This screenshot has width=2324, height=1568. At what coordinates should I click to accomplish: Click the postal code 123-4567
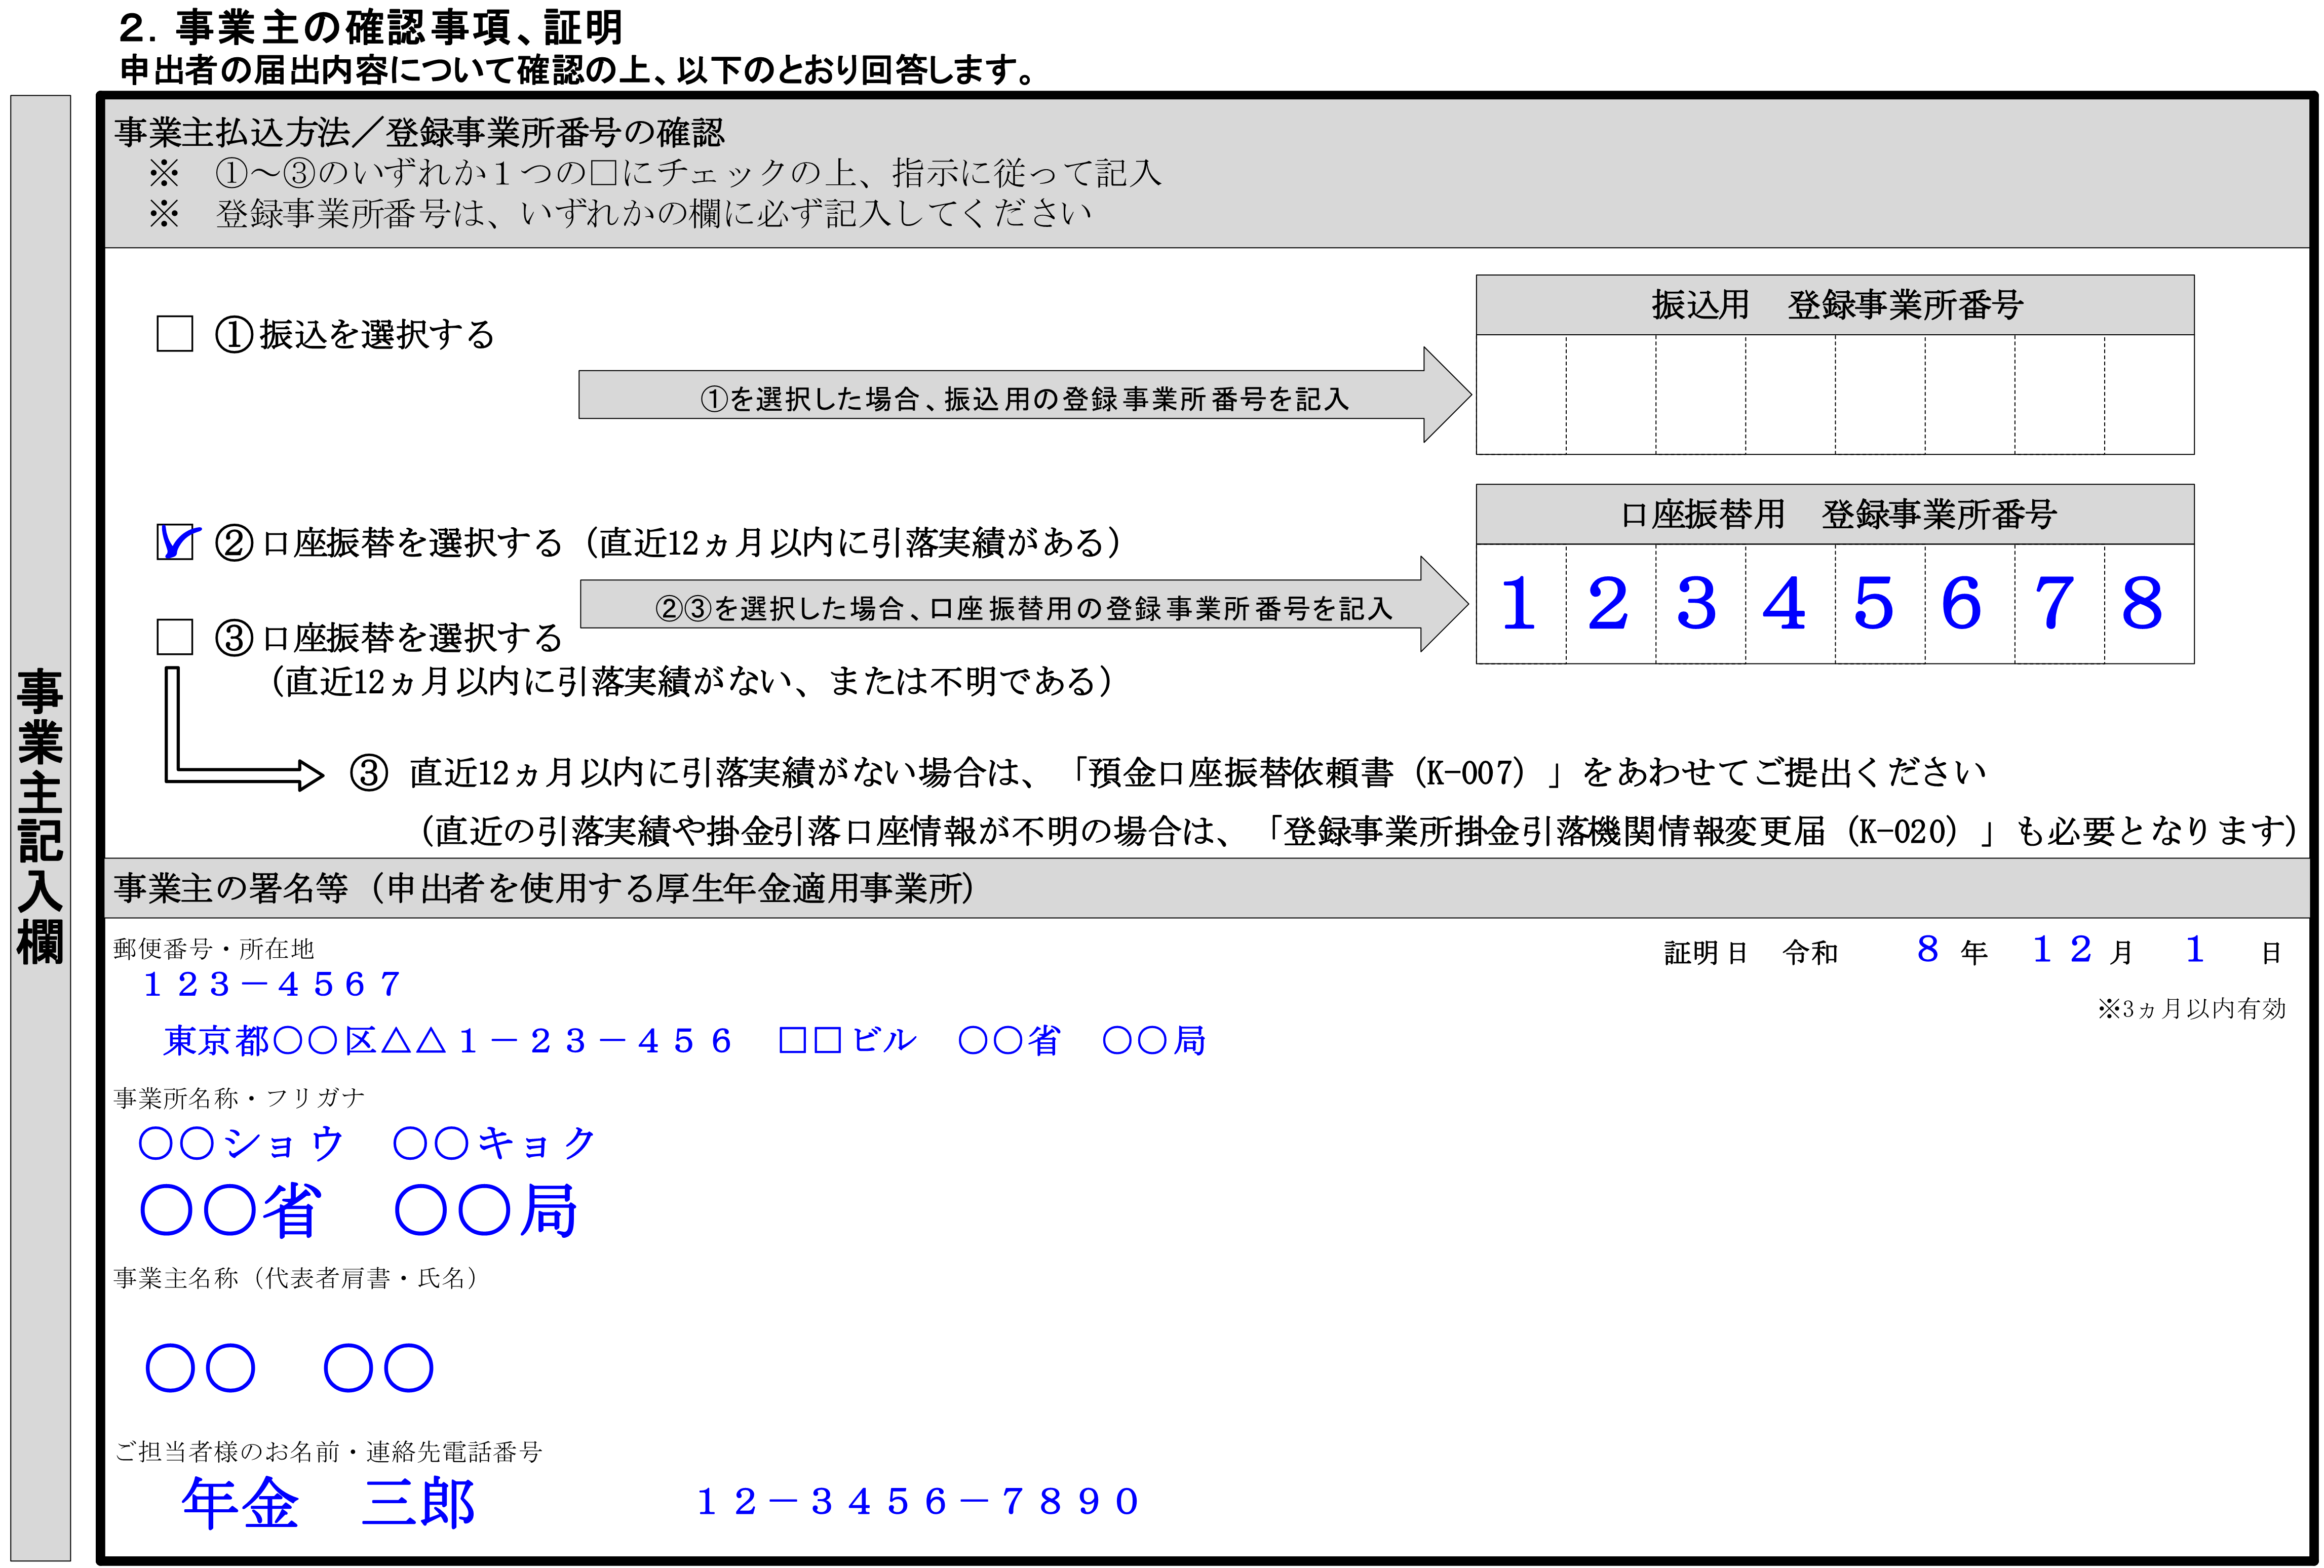pyautogui.click(x=272, y=985)
